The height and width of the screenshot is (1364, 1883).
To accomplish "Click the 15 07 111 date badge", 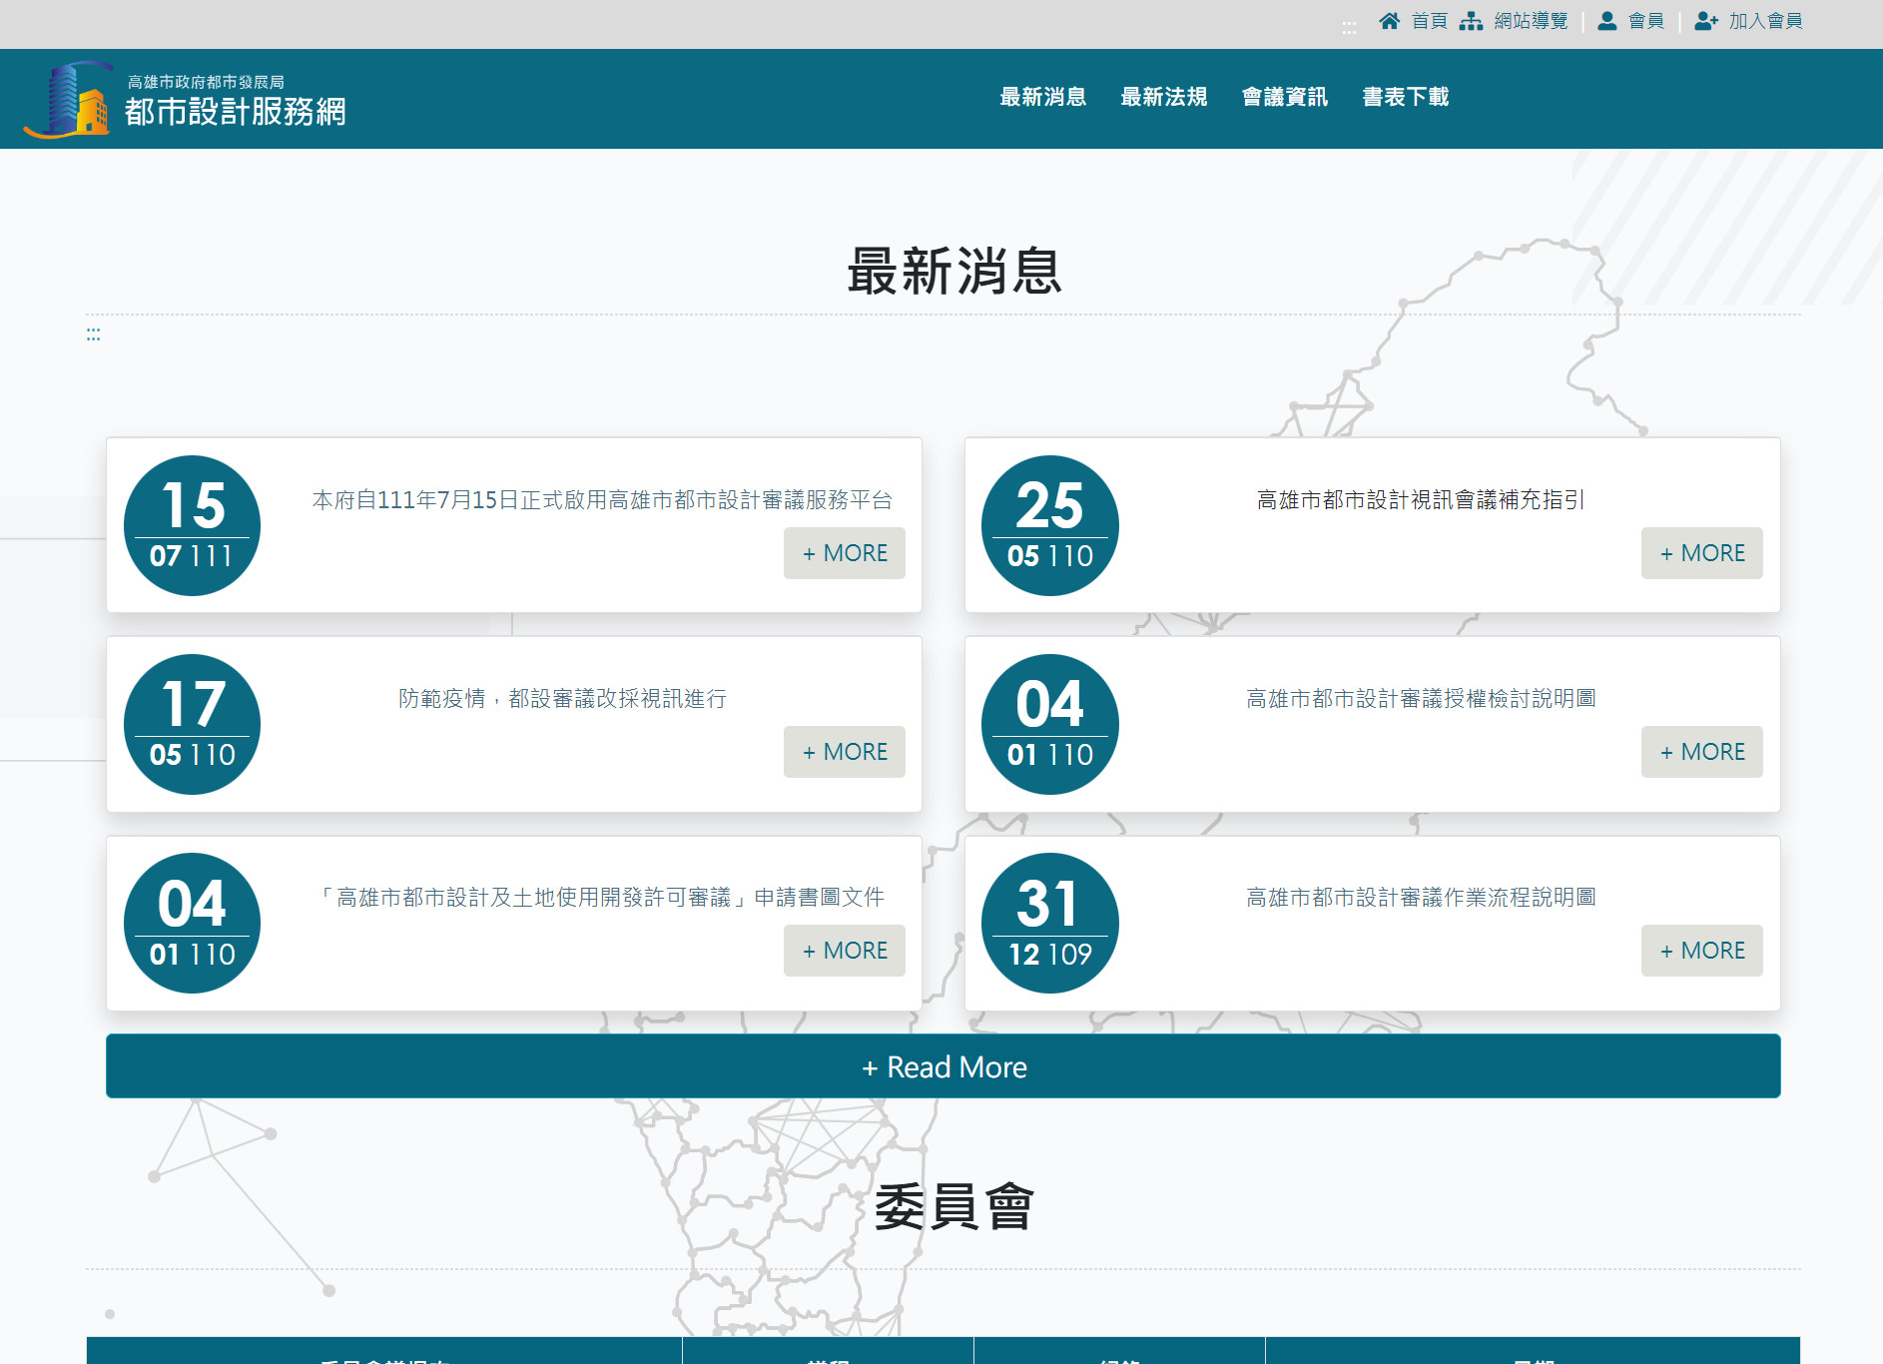I will click(x=192, y=525).
